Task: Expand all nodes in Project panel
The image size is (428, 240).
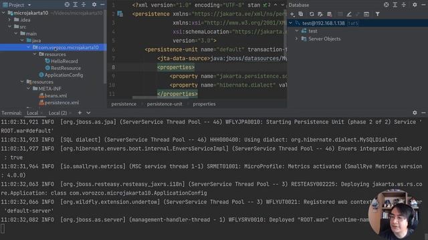Action: [x=76, y=5]
